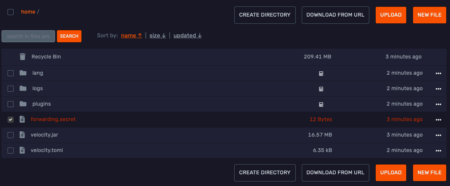Navigate to home breadcrumb link
The height and width of the screenshot is (186, 450).
coord(28,12)
